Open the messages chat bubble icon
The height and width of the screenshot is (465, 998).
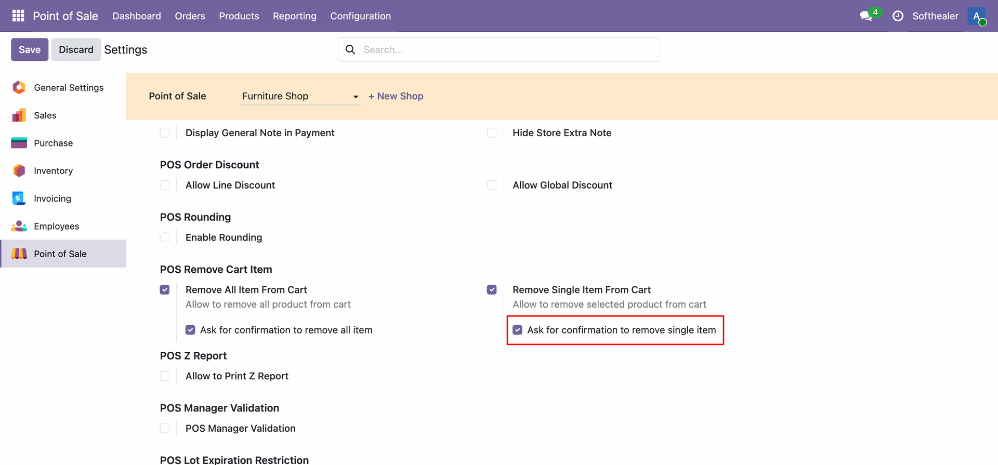tap(866, 16)
